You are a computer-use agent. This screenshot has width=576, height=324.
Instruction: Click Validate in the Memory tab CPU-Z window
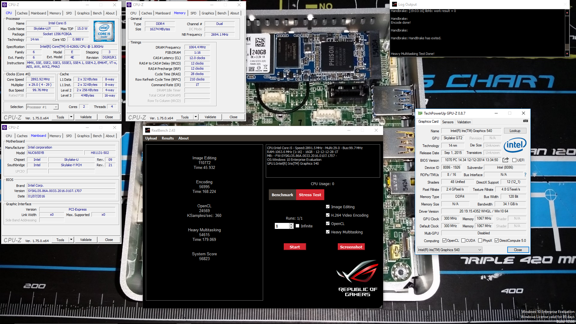coord(210,117)
